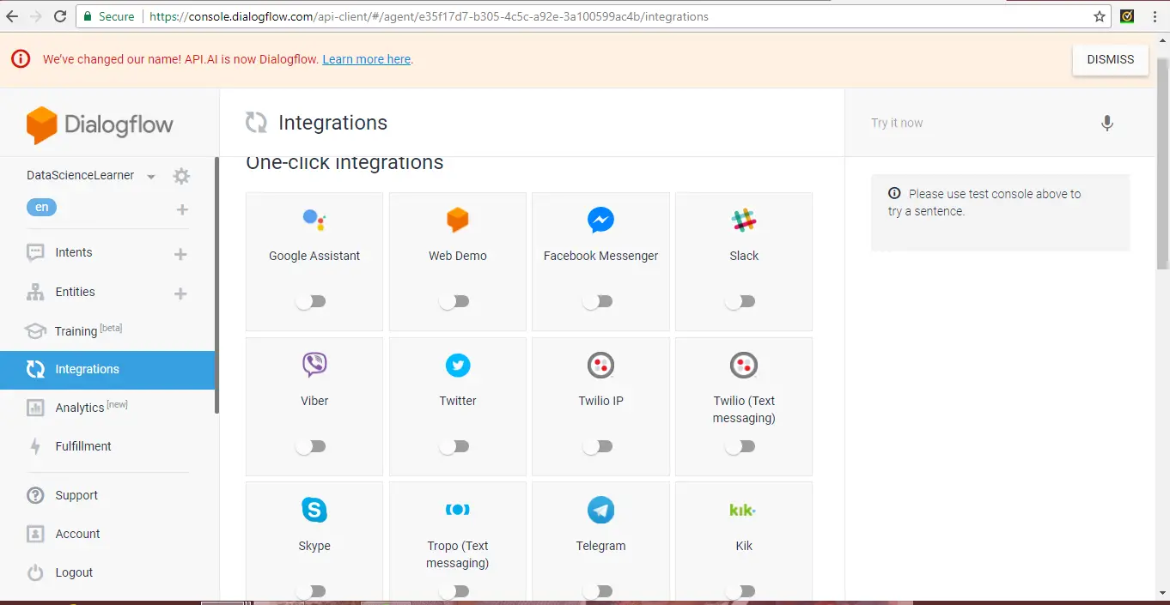
Task: Enable the Viber integration toggle
Action: [311, 446]
